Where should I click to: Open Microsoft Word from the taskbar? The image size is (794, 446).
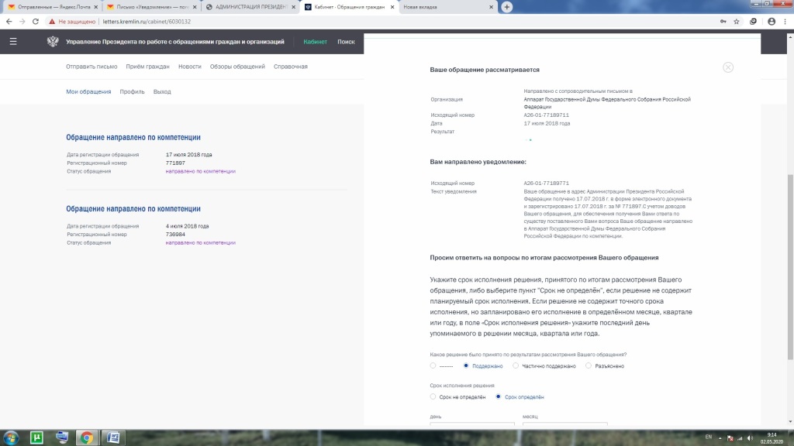coord(112,437)
